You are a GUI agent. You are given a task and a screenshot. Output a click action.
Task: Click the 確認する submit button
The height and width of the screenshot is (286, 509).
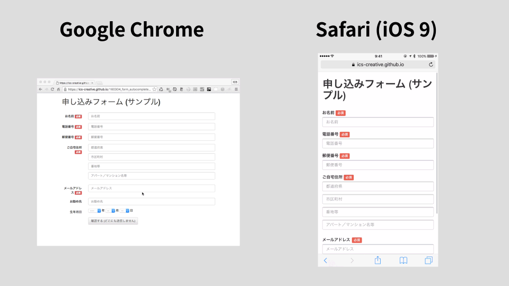coord(113,221)
